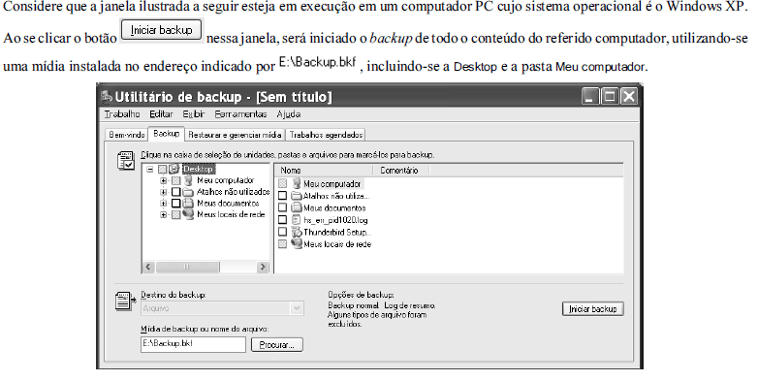Click the Procurar... button
Image resolution: width=758 pixels, height=381 pixels.
pos(277,345)
